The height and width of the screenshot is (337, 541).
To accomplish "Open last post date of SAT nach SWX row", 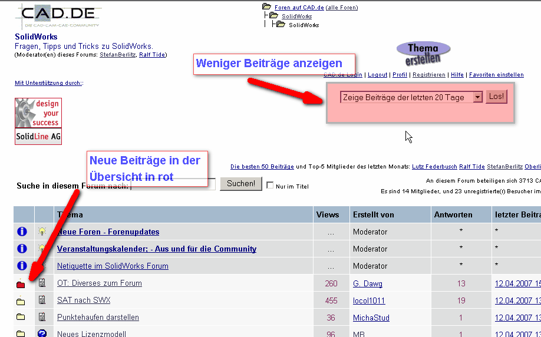I will [x=518, y=301].
